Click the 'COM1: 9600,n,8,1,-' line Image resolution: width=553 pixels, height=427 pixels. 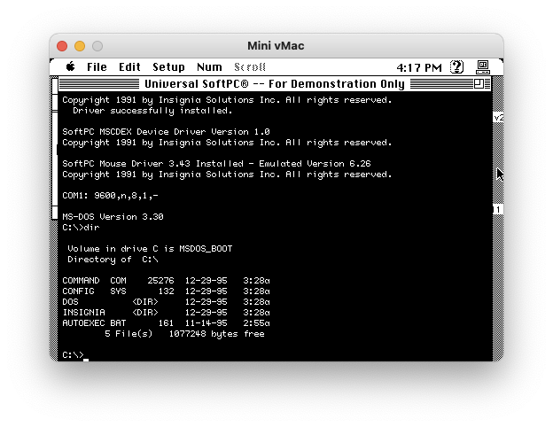tap(111, 196)
